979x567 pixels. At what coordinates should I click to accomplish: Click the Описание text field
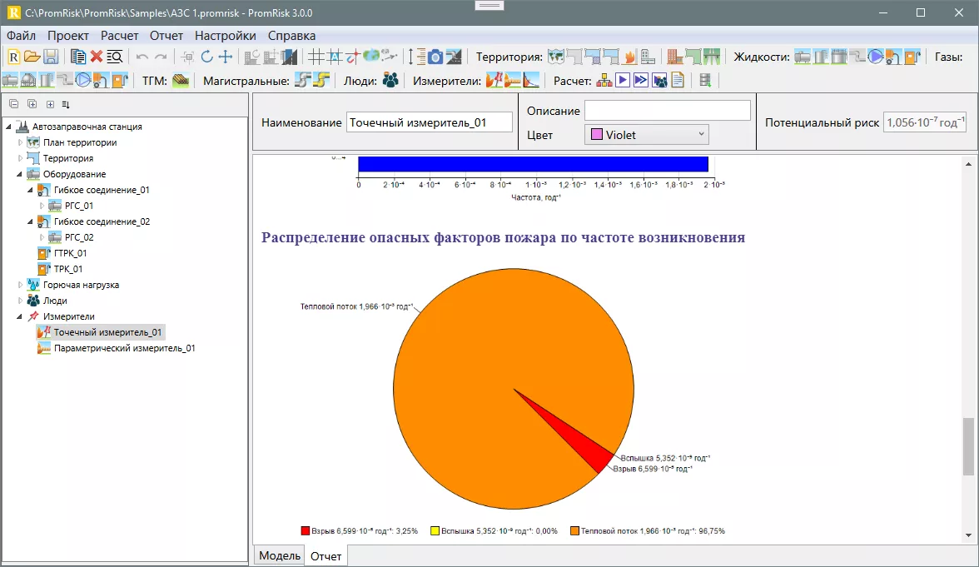pyautogui.click(x=667, y=111)
